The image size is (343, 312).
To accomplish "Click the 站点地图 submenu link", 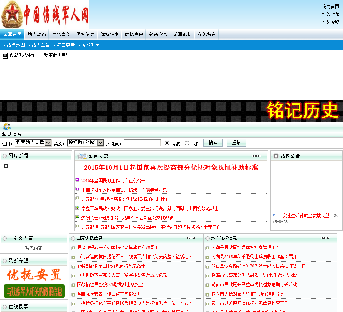I will tap(16, 45).
